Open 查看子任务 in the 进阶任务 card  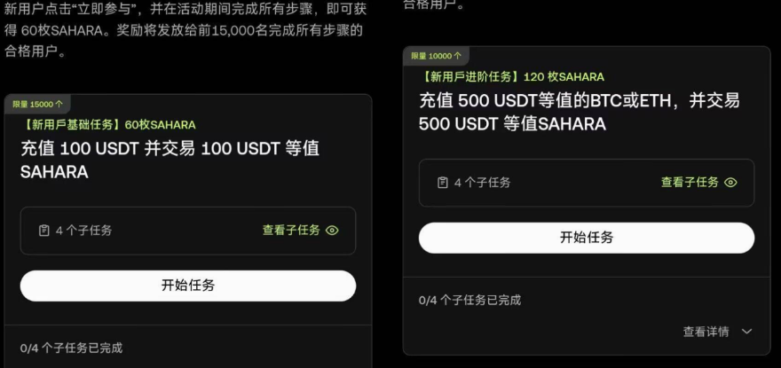coord(690,183)
